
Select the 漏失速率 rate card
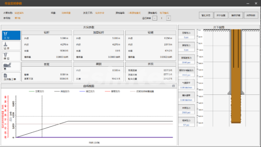(x=186, y=97)
